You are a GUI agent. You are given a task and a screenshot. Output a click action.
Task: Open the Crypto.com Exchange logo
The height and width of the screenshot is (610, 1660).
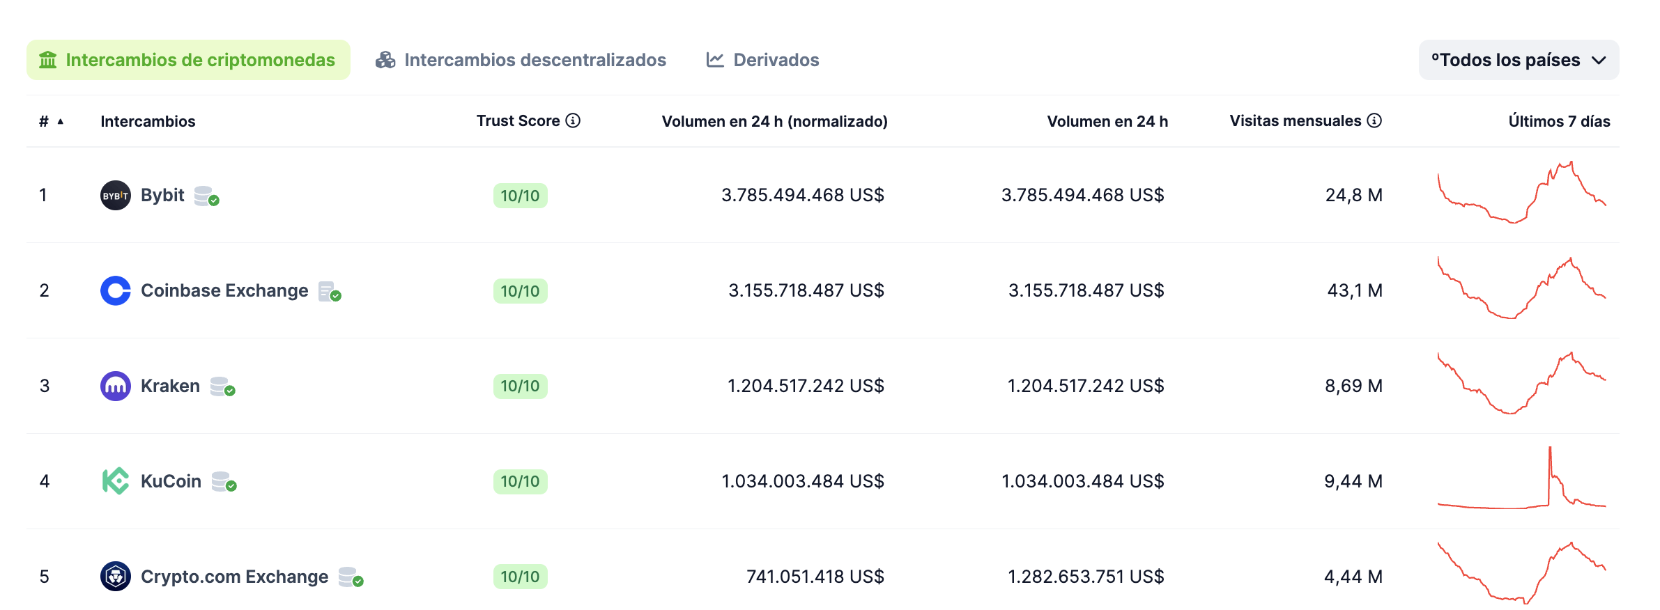(116, 577)
